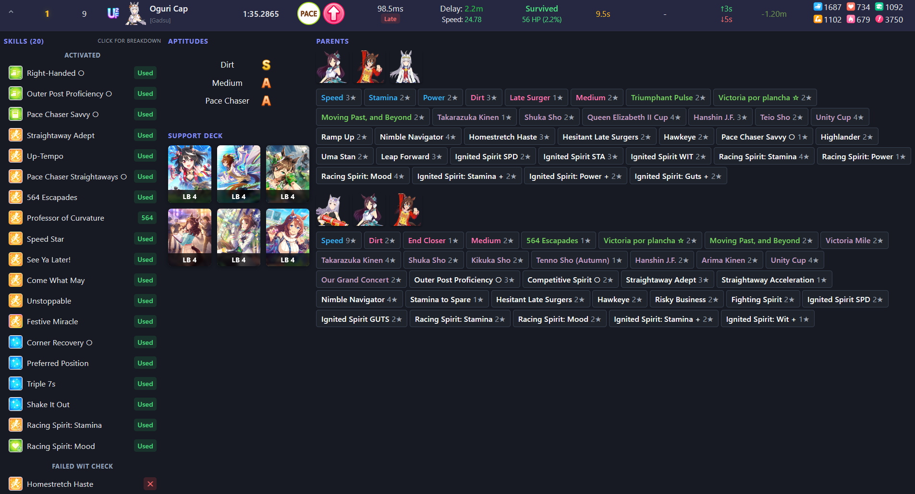The image size is (915, 494).
Task: Click the Arima Kinen 2★ tag
Action: [730, 260]
